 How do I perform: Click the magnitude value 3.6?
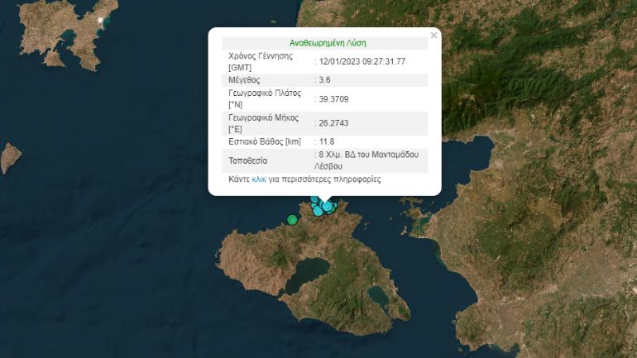[x=324, y=80]
